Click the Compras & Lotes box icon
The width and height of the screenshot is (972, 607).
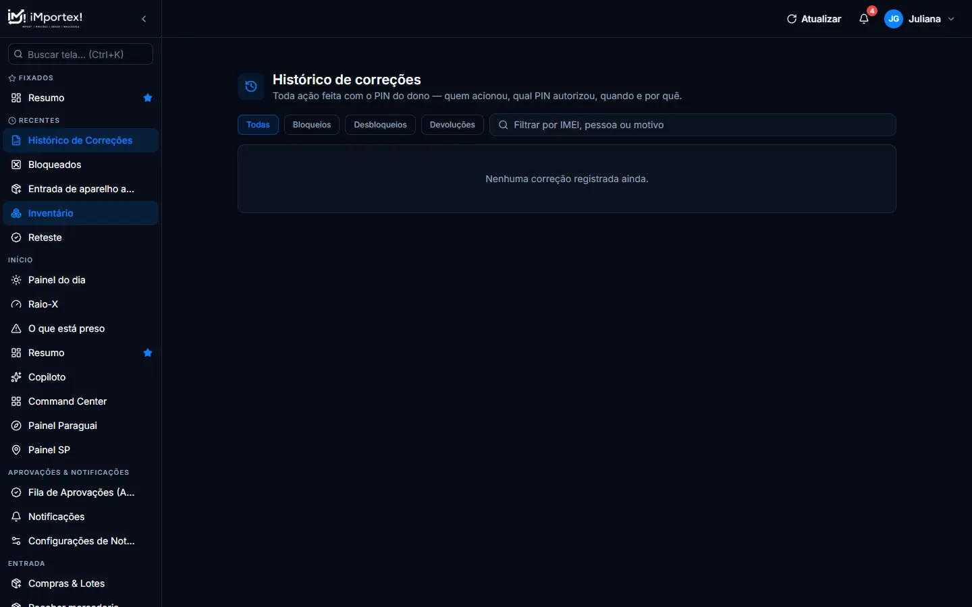coord(16,583)
